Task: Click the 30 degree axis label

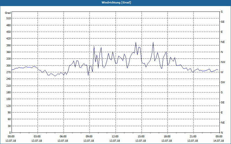Action: click(x=9, y=126)
